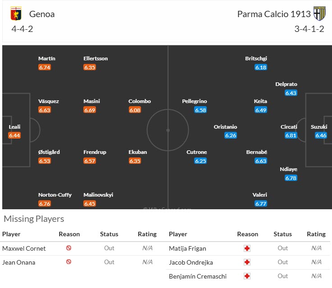Viewport: 332px width, 288px height.
Task: Click the Genoa Rating column header
Action: click(147, 234)
